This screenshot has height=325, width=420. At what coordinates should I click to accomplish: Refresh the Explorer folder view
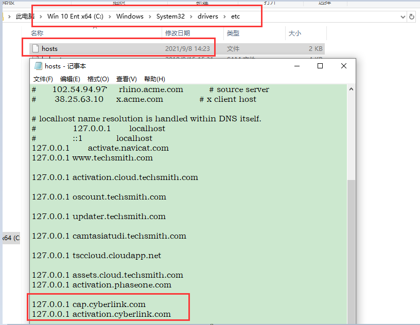[x=412, y=17]
